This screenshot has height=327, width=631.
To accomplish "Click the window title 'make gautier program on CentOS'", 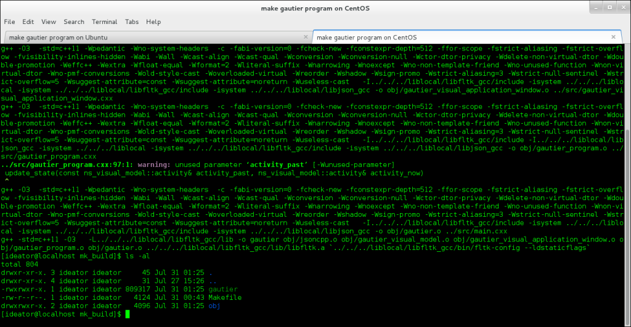I will 315,8.
